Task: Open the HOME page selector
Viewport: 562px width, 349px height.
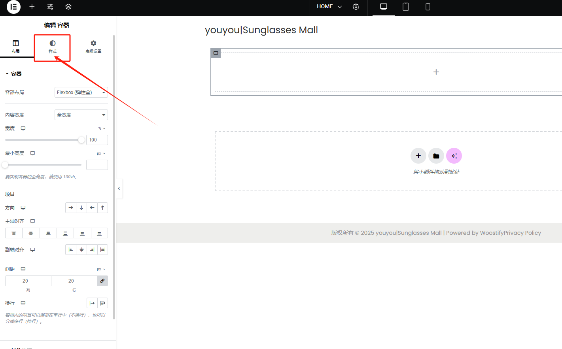Action: point(329,7)
